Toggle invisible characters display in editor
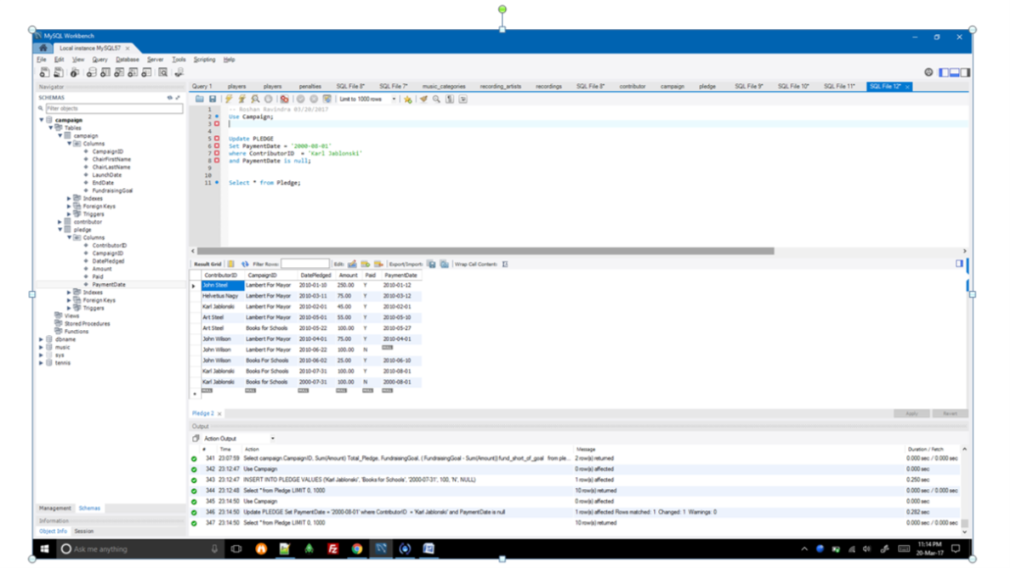This screenshot has width=1010, height=568. [450, 99]
